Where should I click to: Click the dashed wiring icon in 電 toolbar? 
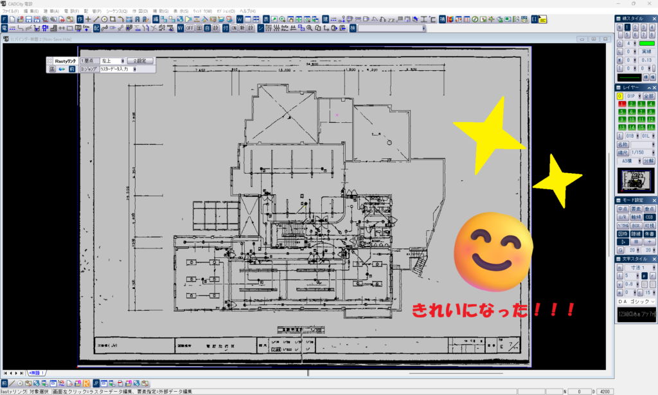coord(12,28)
